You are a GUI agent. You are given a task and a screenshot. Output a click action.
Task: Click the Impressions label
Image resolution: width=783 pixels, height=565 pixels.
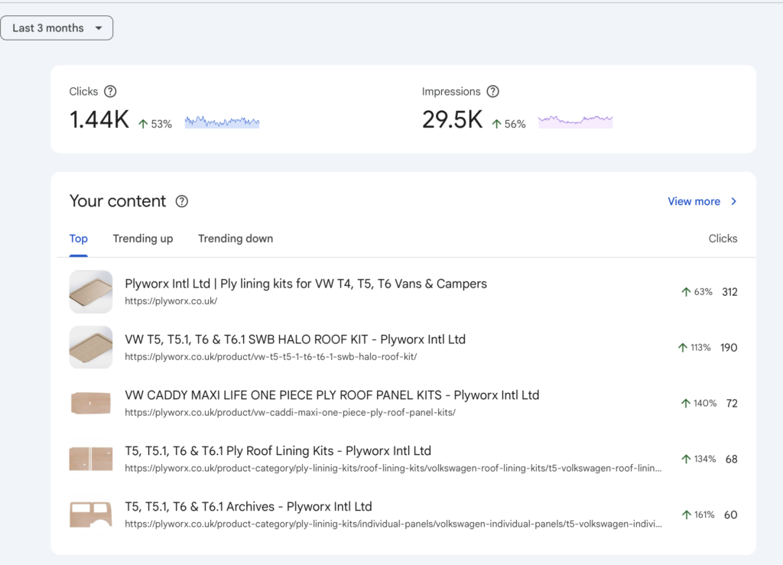pos(451,91)
